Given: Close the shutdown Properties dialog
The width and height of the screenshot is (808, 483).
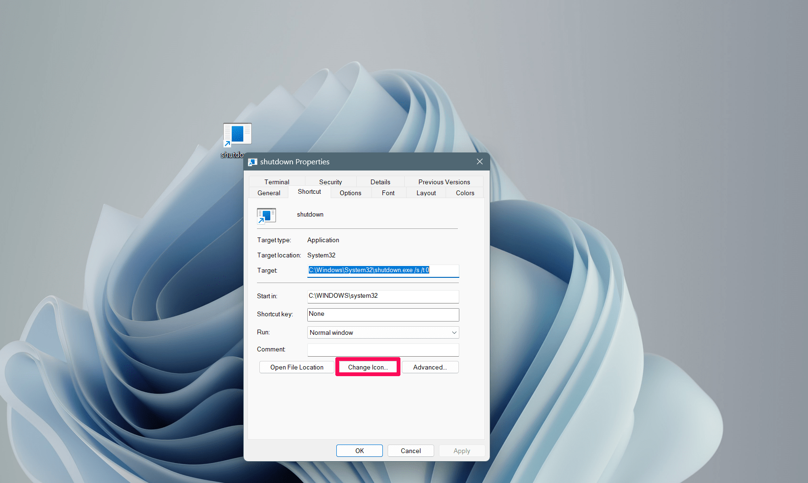Looking at the screenshot, I should (480, 161).
